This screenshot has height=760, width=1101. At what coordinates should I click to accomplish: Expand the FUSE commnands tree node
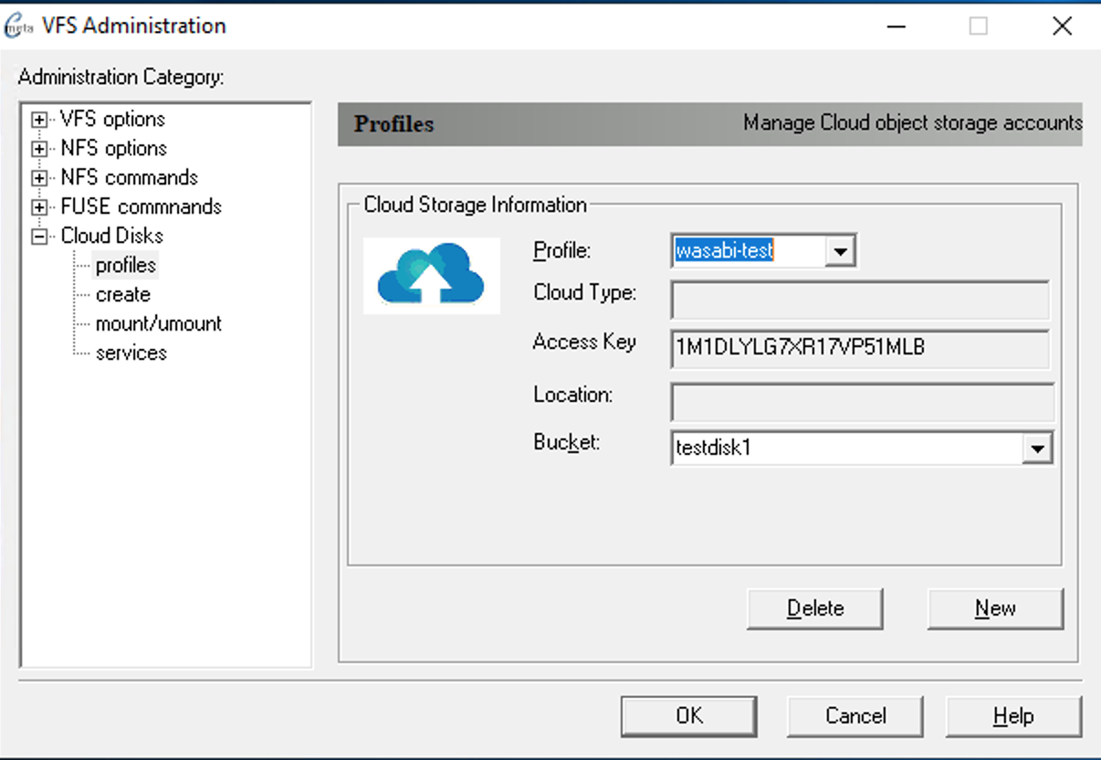[x=39, y=207]
